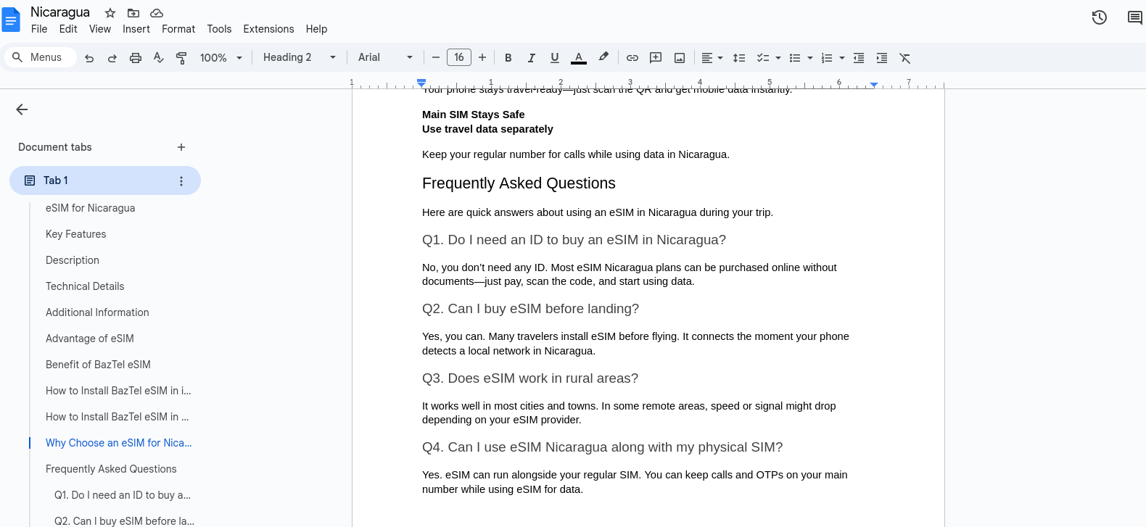Image resolution: width=1146 pixels, height=527 pixels.
Task: Expand the 100% zoom dropdown
Action: (x=220, y=58)
